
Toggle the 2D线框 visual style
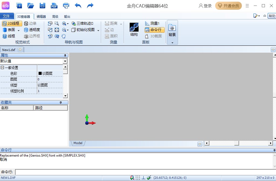(12, 24)
